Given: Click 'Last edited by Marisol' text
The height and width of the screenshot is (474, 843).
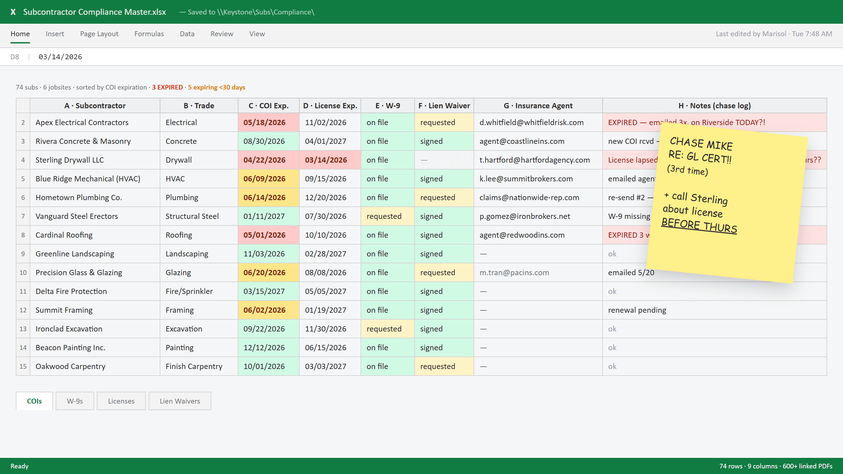Looking at the screenshot, I should 751,34.
